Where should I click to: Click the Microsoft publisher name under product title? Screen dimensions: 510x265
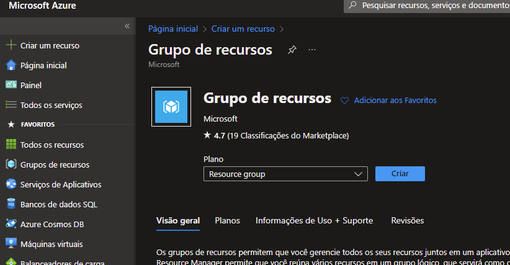coord(220,119)
